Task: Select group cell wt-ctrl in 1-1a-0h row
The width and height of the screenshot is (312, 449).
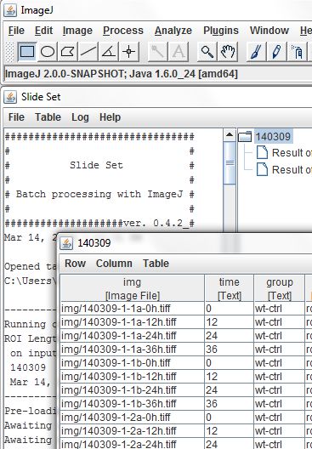Action: click(280, 309)
